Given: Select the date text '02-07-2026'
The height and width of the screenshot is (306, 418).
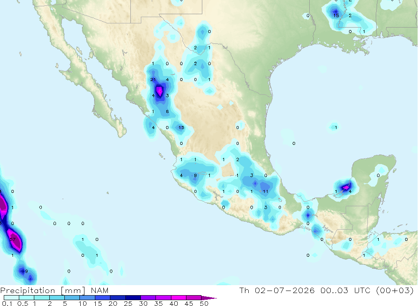Looking at the screenshot, I should (285, 290).
